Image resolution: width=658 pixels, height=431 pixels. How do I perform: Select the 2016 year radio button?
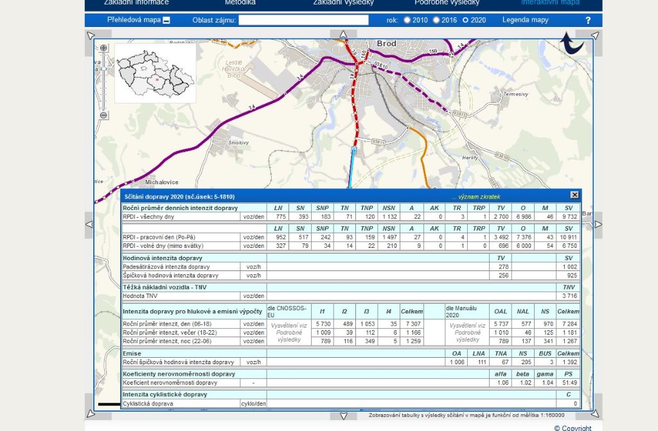tap(436, 21)
